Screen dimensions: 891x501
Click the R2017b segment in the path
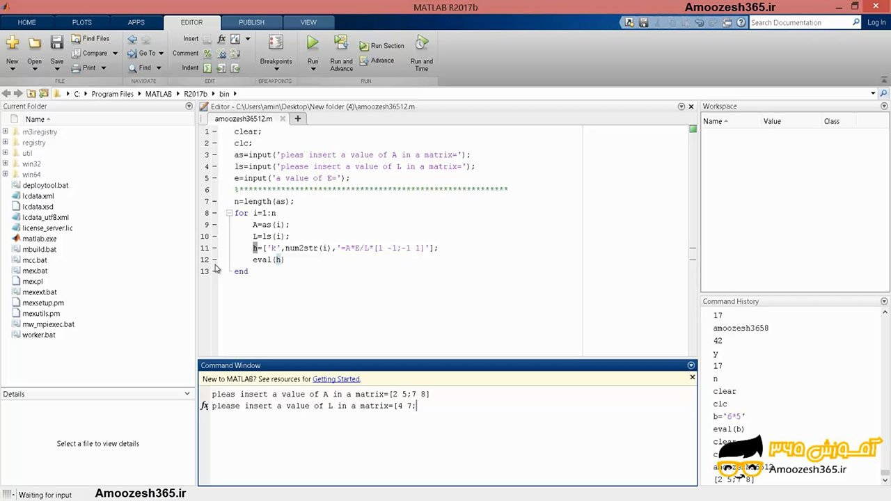196,94
